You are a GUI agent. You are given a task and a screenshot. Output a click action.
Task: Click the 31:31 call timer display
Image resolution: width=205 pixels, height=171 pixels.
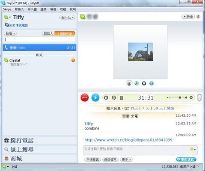point(146,98)
